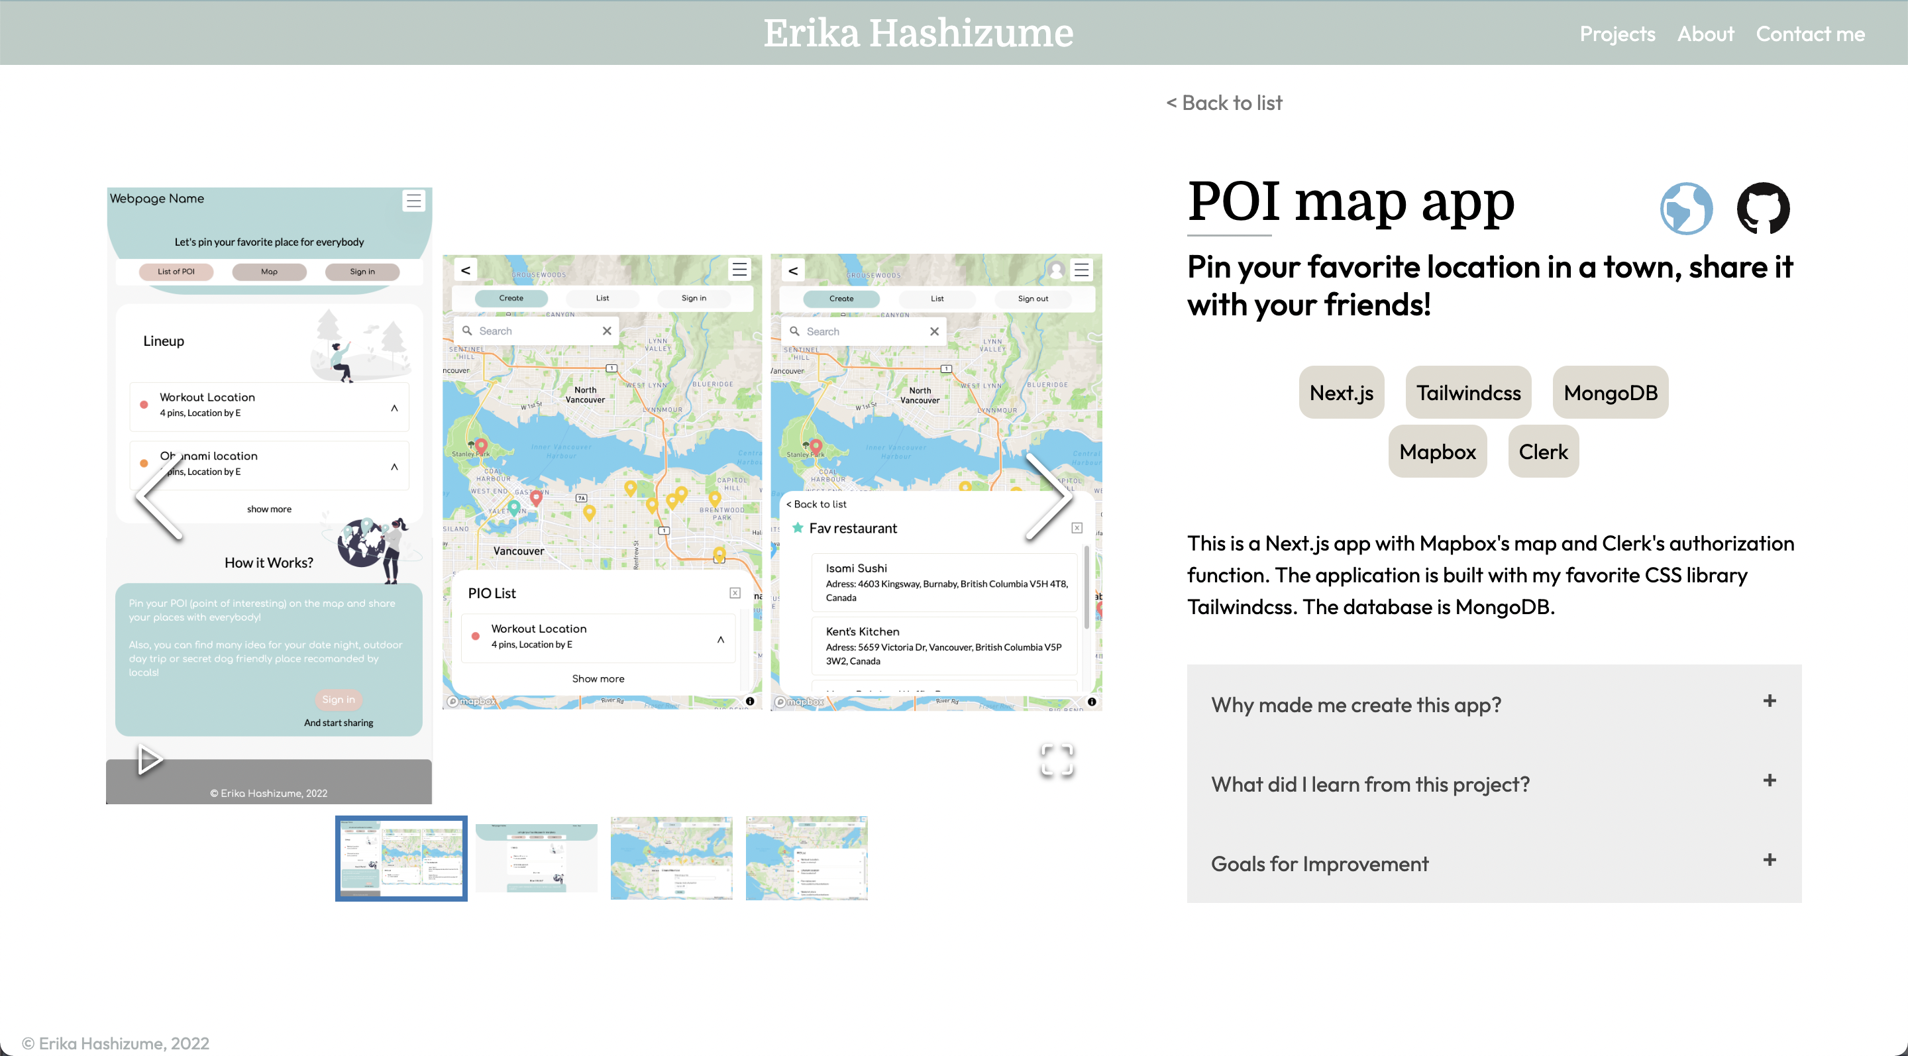Play the project demo video
Viewport: 1908px width, 1056px height.
(150, 759)
